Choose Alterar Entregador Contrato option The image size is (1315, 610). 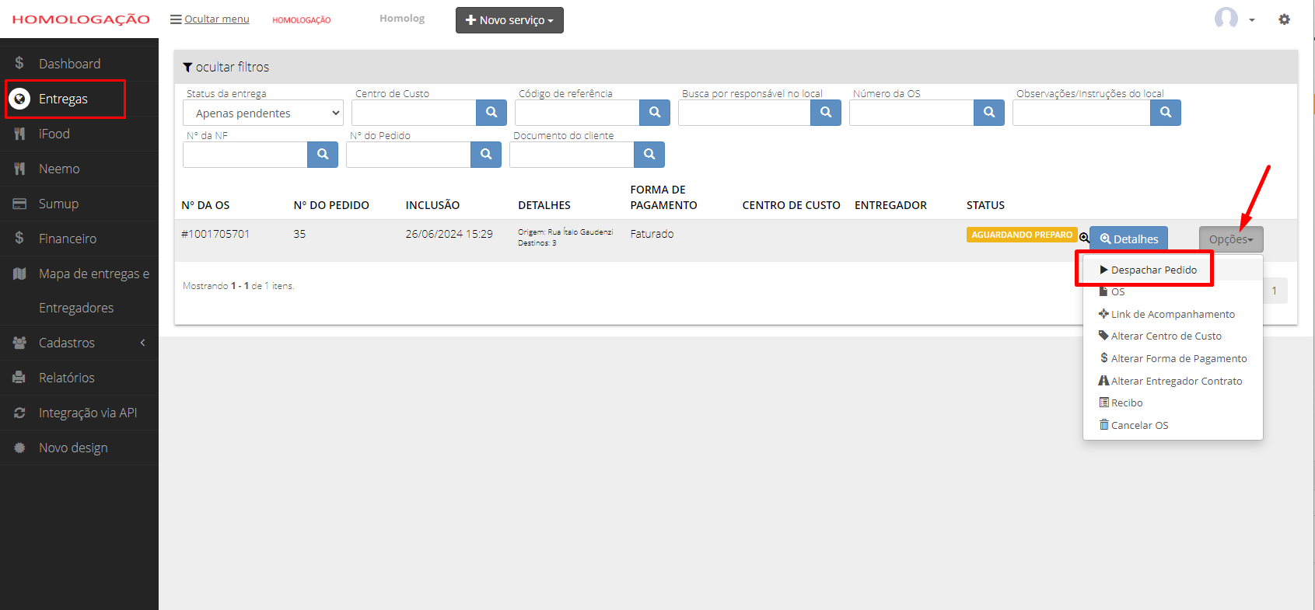point(1170,381)
